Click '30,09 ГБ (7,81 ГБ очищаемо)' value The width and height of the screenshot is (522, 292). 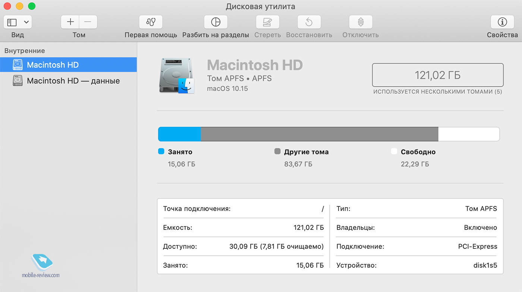coord(277,247)
